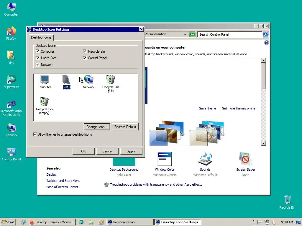Uncheck the User's Files checkbox

tap(37, 58)
